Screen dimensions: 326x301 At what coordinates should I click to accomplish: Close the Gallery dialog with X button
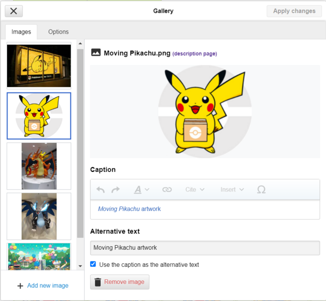tap(14, 11)
